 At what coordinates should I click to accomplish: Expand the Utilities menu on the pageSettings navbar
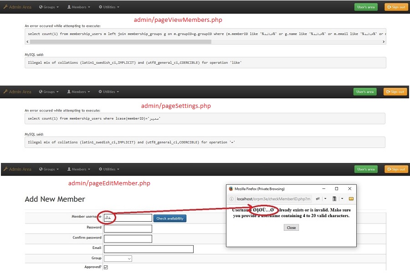(x=108, y=91)
